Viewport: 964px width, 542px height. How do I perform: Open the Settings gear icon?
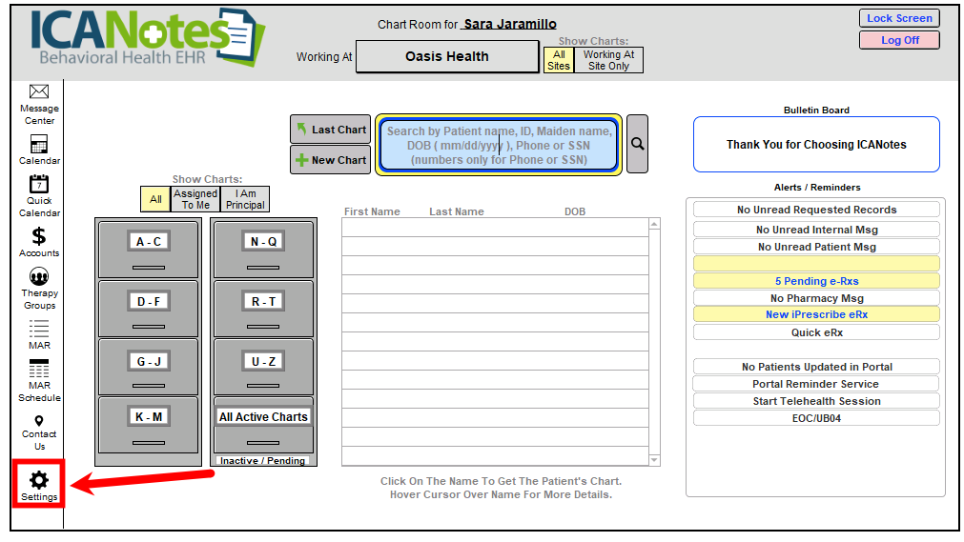point(39,481)
